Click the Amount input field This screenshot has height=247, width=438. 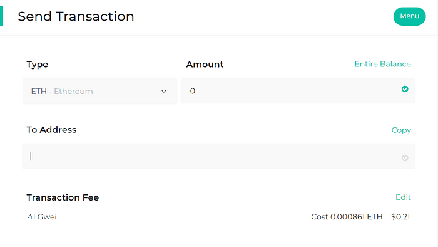click(x=298, y=91)
